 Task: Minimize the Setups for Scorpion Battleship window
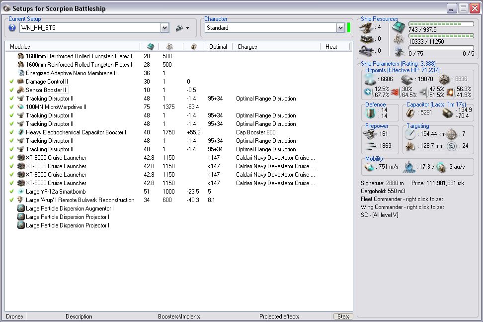point(452,8)
